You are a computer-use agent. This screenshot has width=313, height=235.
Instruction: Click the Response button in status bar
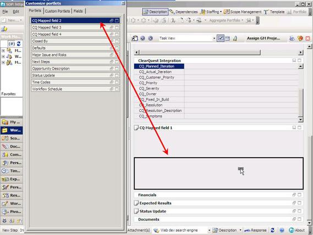pyautogui.click(x=255, y=231)
